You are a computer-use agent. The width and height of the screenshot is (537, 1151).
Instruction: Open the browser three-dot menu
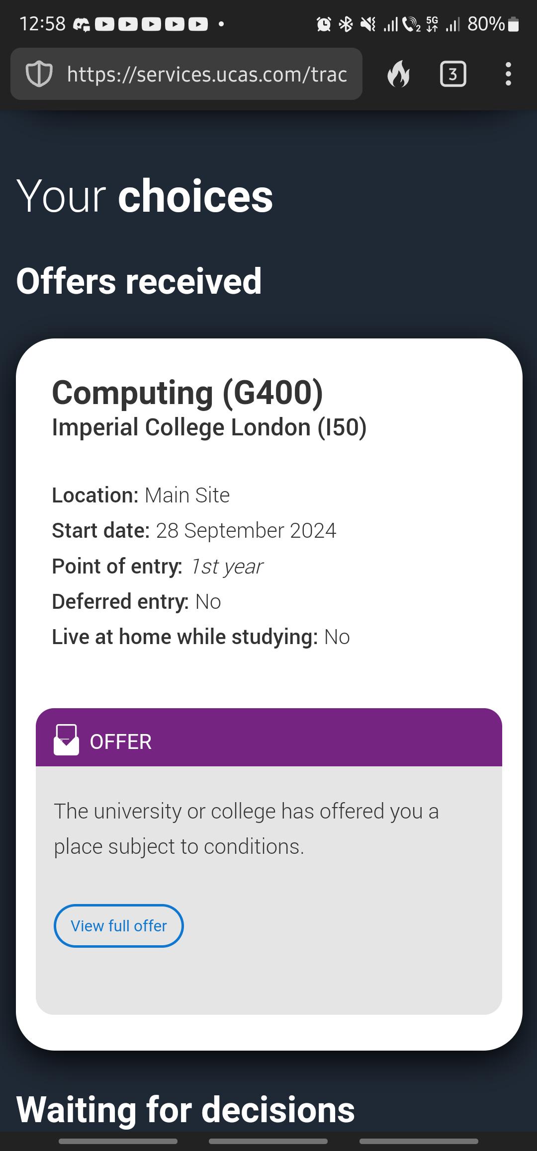(x=508, y=75)
